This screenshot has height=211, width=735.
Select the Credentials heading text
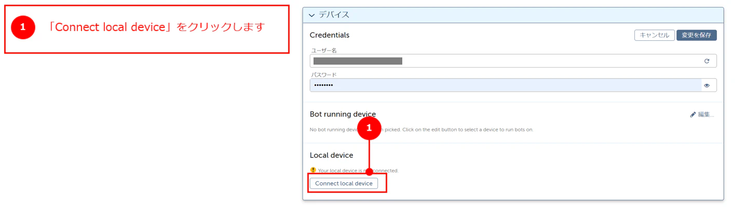coord(330,35)
